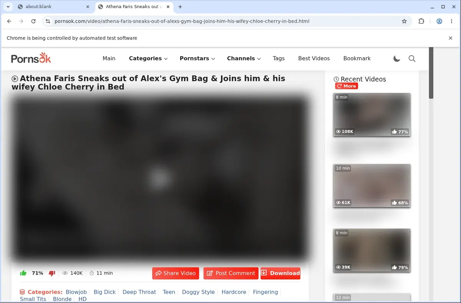Open the Best Videos menu item

pyautogui.click(x=314, y=58)
